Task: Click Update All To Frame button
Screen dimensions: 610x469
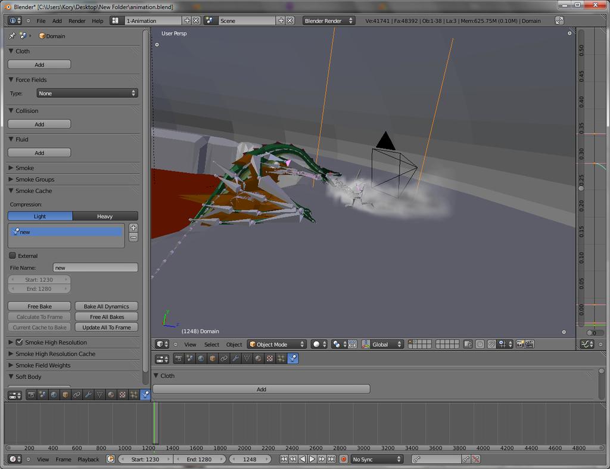Action: (x=106, y=327)
